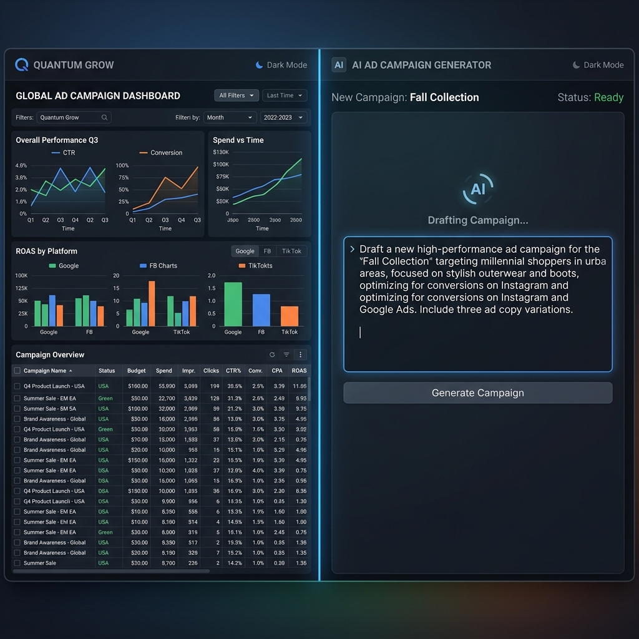This screenshot has width=639, height=639.
Task: Check the Q4 Product Launcli - USA row
Action: (x=17, y=501)
